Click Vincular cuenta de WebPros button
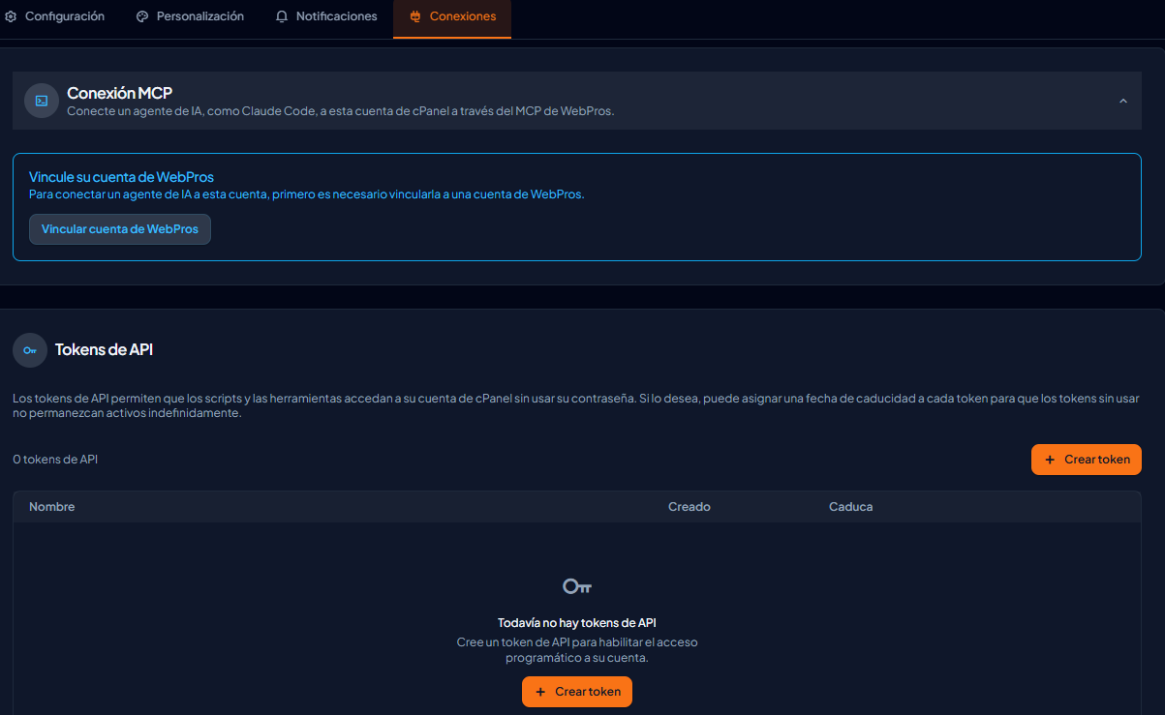1165x715 pixels. [120, 229]
